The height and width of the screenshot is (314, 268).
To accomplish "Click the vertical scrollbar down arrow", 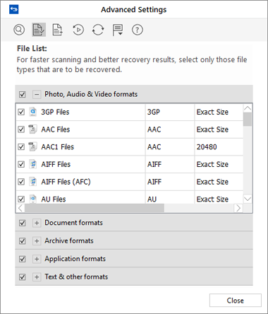I will pos(248,199).
